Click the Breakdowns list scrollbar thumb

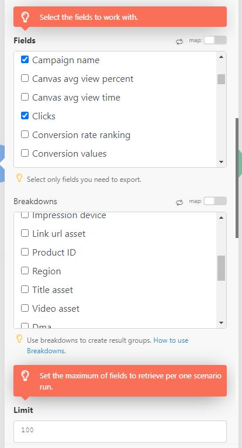click(x=221, y=268)
